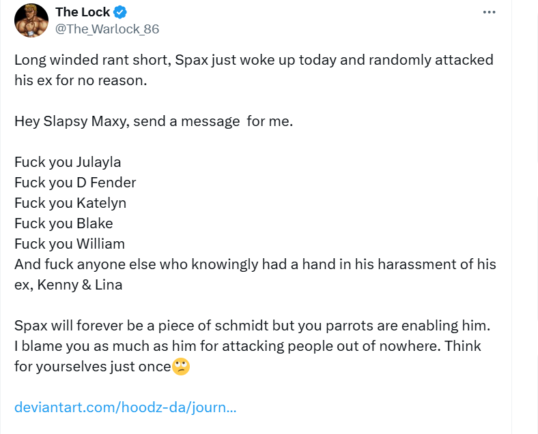Open The Lock's profile avatar
Screen dimensions: 538x434
(x=31, y=20)
